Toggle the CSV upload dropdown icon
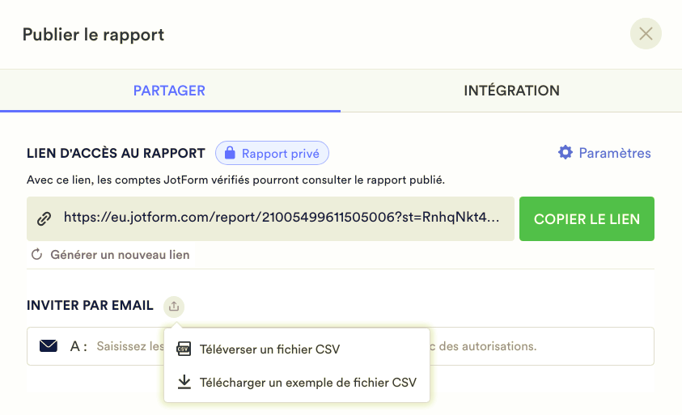Screen dimensions: 682x415 (175, 306)
